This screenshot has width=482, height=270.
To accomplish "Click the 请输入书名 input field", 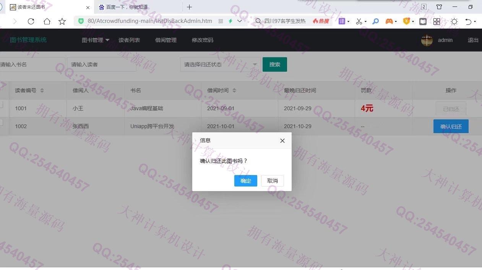I will (x=32, y=64).
